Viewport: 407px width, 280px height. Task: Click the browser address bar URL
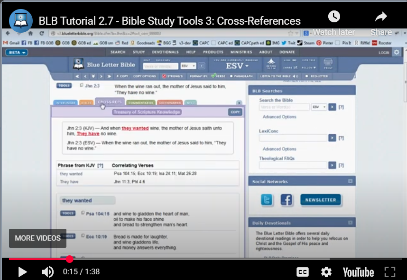pos(109,34)
